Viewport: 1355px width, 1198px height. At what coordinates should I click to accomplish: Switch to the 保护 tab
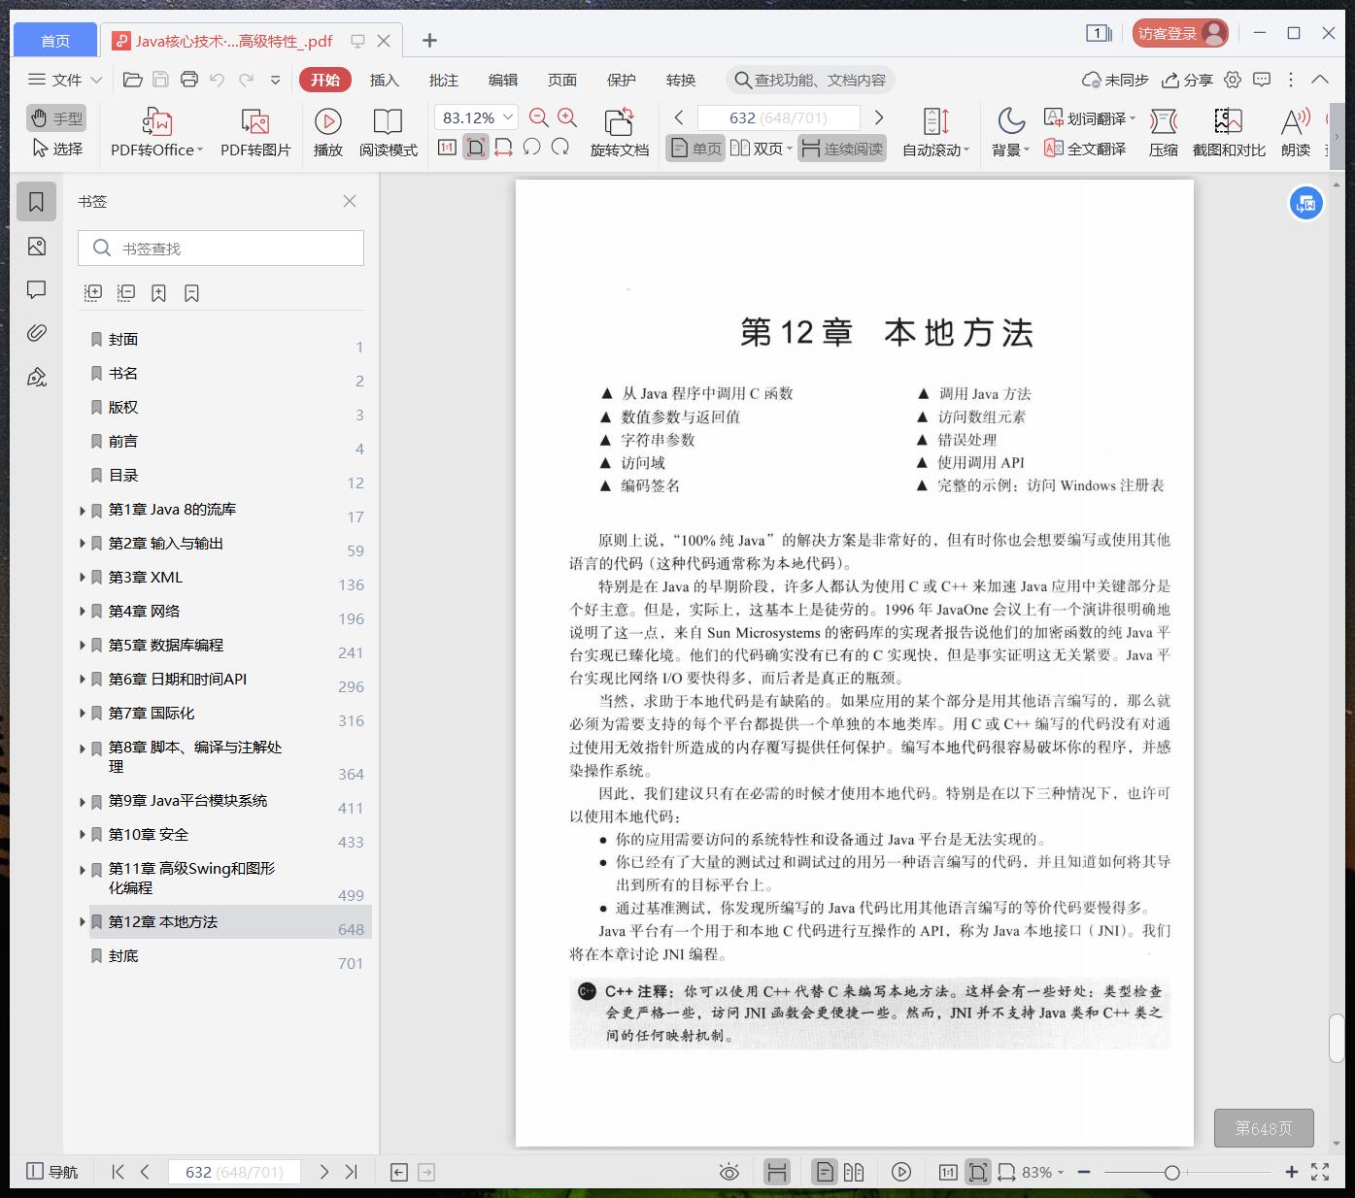pos(622,80)
